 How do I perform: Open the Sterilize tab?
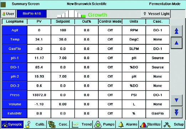150,124
